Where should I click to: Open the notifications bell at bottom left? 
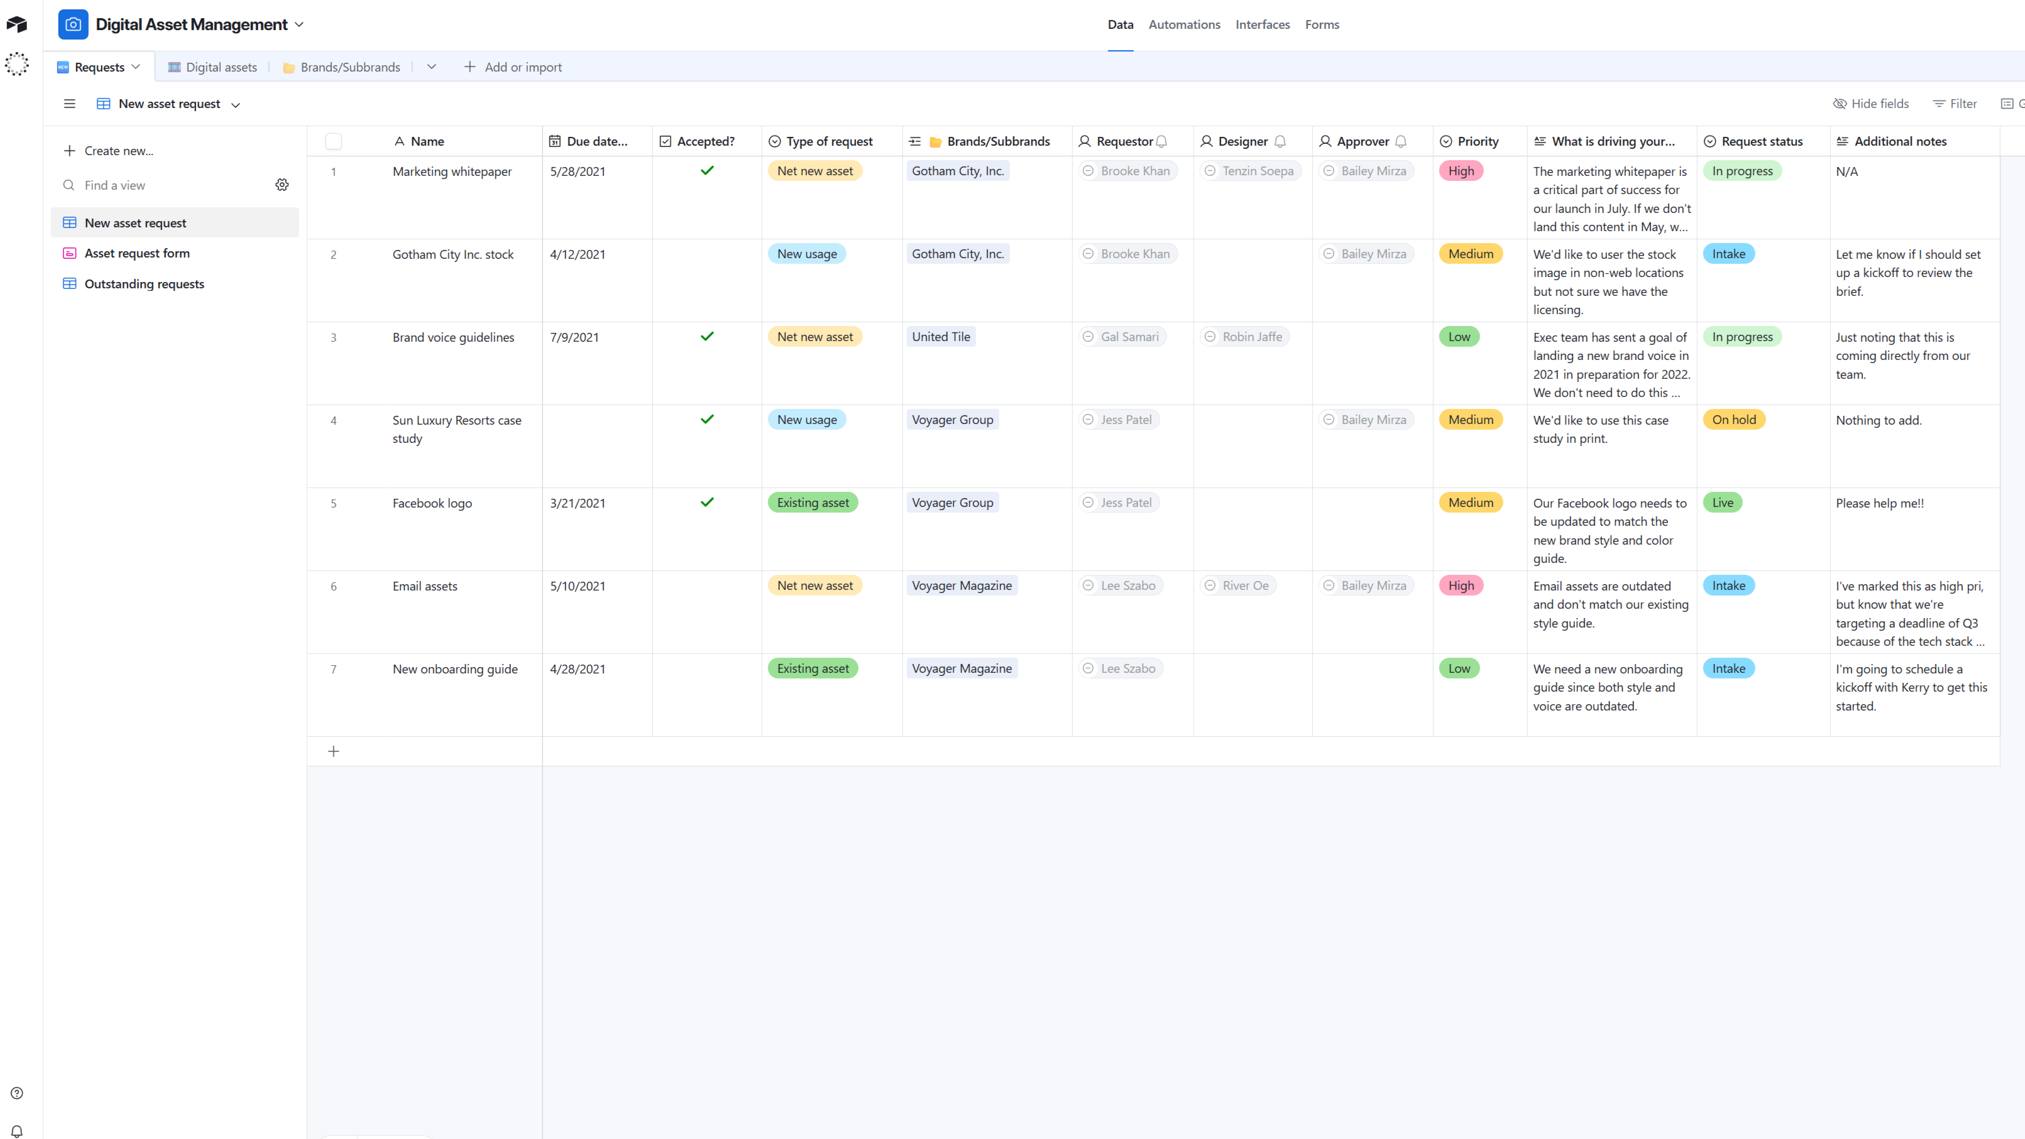16,1131
